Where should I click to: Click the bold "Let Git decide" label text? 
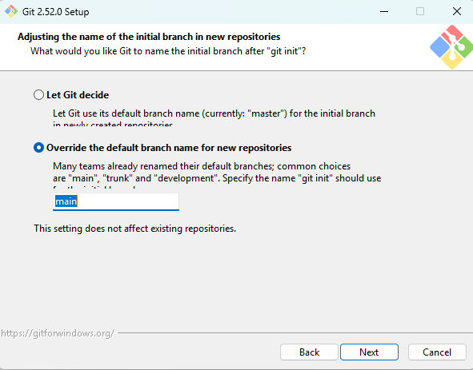78,95
